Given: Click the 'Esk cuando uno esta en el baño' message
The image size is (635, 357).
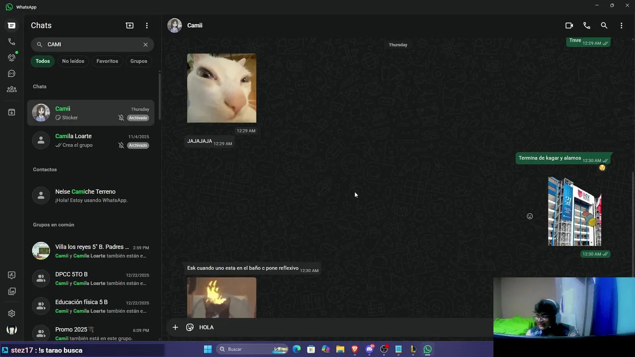Looking at the screenshot, I should tap(253, 268).
